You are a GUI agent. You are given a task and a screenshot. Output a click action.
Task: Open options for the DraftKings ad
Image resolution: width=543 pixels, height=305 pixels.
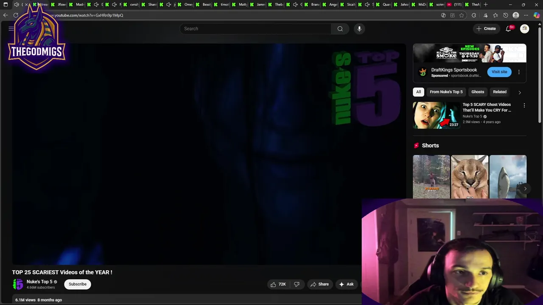(519, 72)
